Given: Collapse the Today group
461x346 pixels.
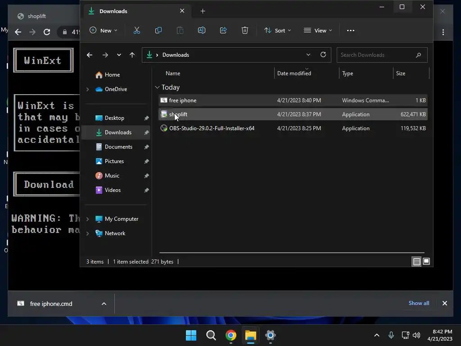Looking at the screenshot, I should point(157,87).
